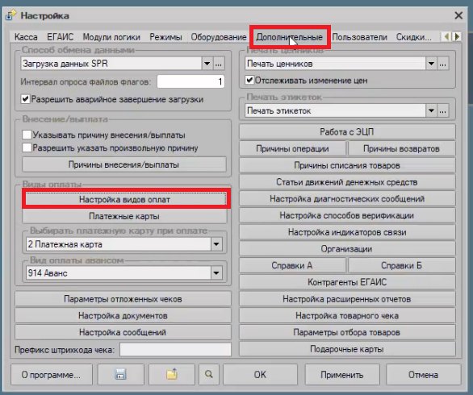Click the save diskette icon button

pyautogui.click(x=120, y=375)
